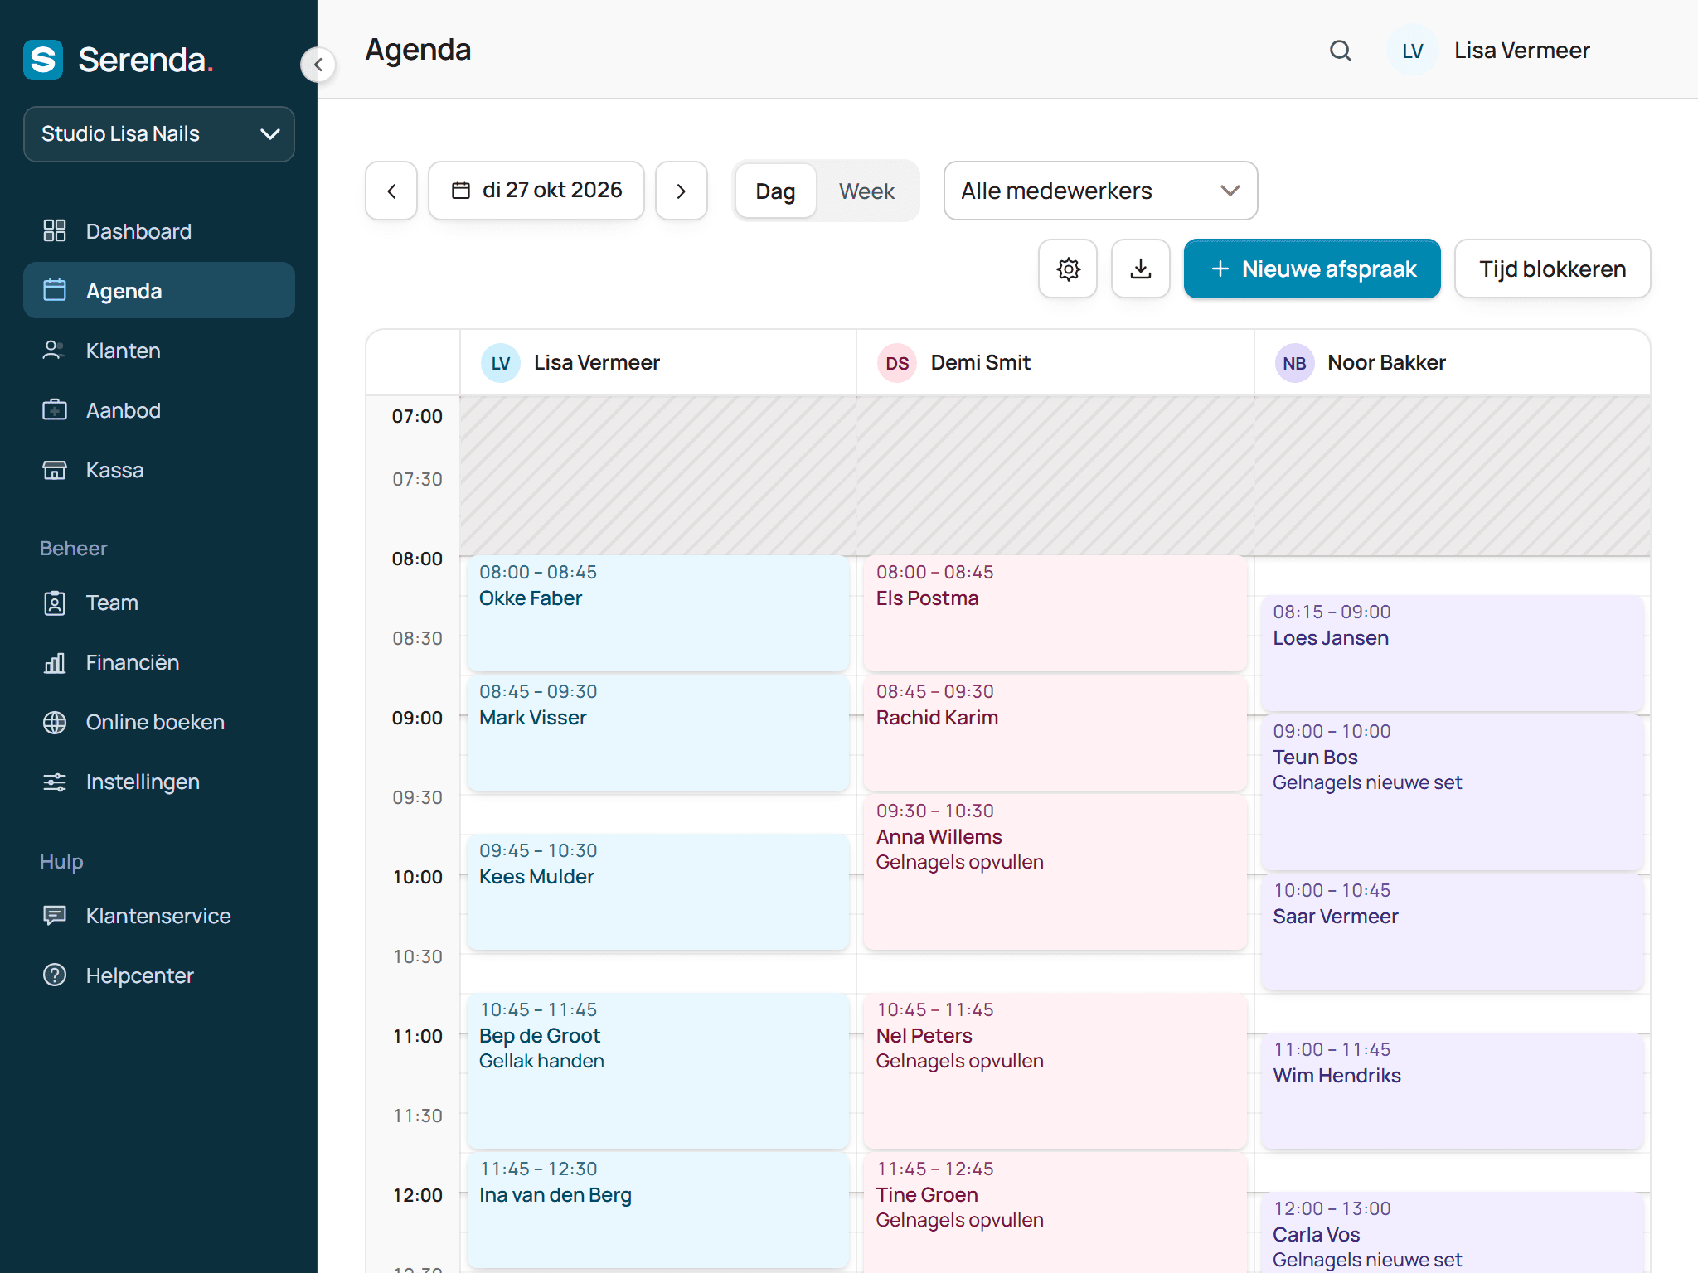Click the Tijd blokkeren button
The height and width of the screenshot is (1273, 1698).
point(1552,269)
